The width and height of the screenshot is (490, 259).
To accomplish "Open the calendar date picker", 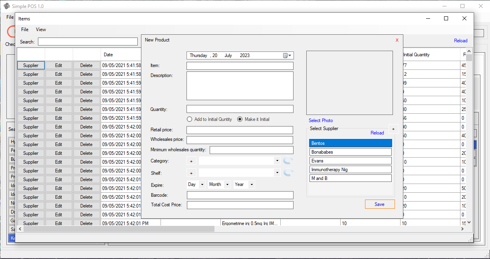I will (288, 55).
